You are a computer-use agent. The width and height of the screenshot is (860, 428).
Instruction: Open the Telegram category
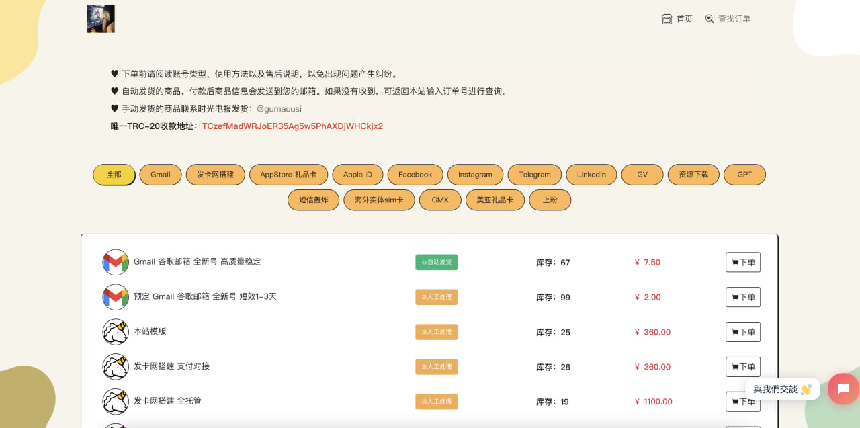point(535,175)
